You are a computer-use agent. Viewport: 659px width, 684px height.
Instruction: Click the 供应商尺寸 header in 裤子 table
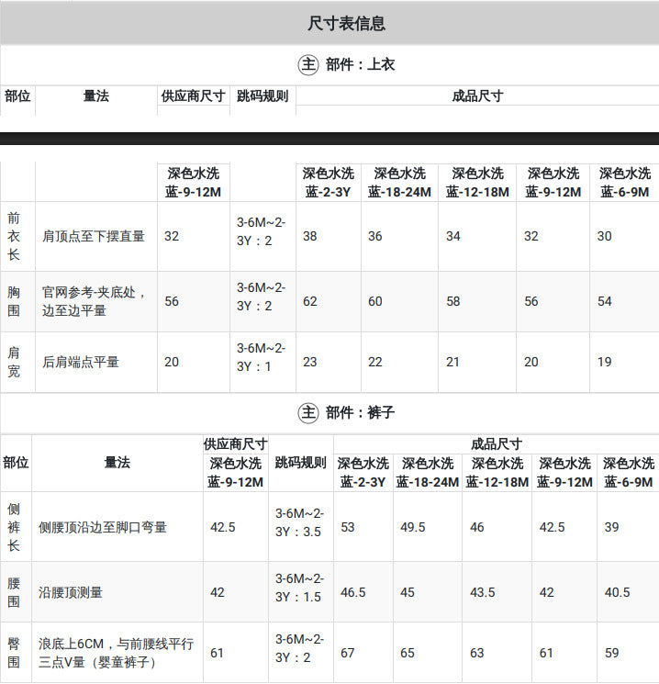click(x=236, y=444)
